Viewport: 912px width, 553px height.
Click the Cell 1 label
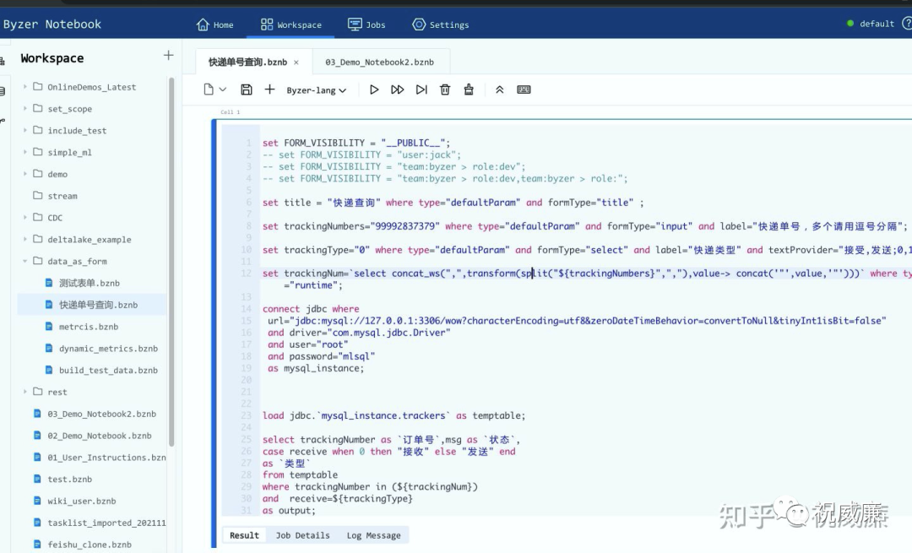pos(230,111)
